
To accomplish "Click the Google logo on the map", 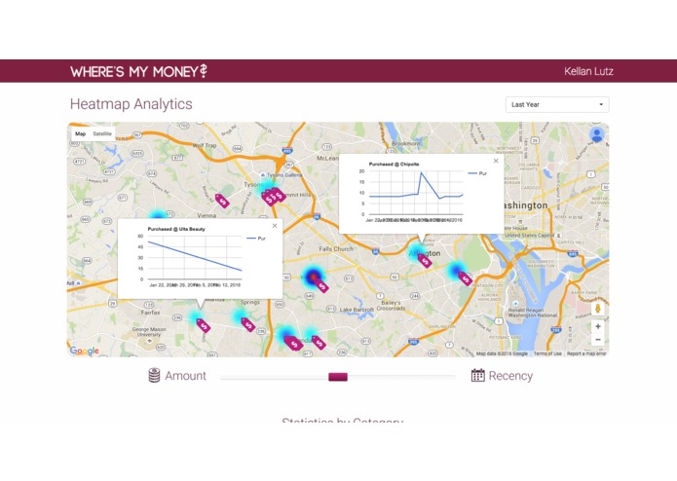I will [85, 351].
